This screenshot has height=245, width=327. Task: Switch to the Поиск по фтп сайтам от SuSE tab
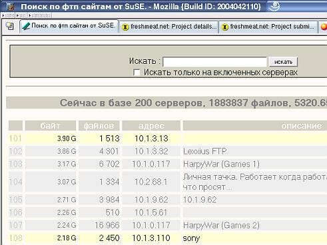click(69, 27)
